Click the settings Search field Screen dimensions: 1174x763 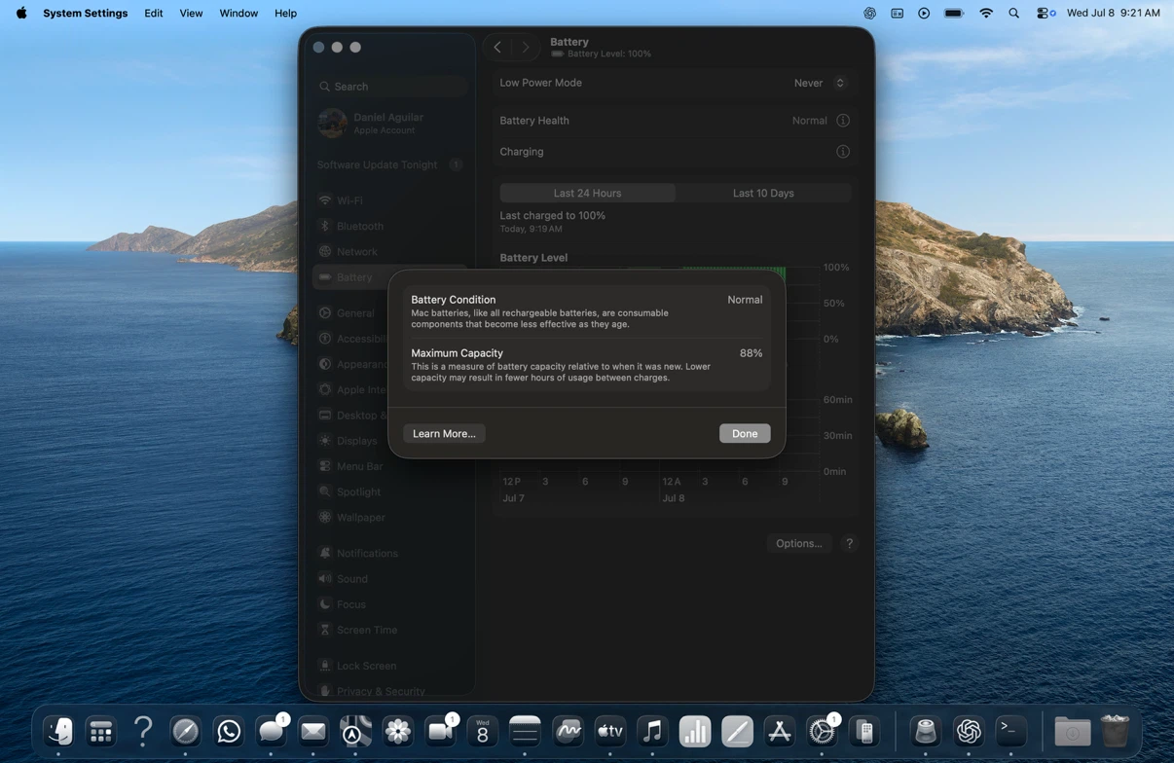tap(391, 87)
